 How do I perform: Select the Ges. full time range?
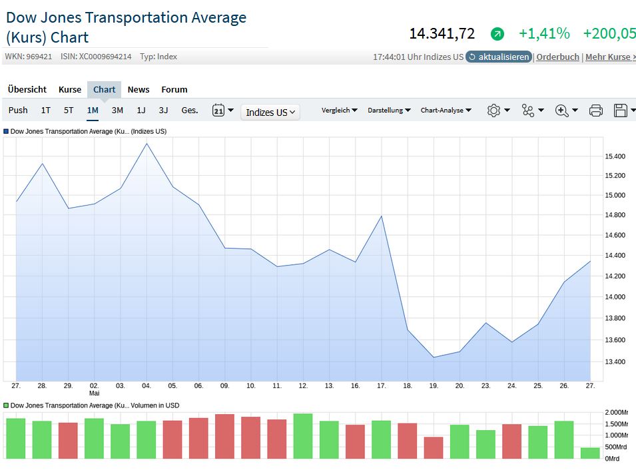(189, 111)
